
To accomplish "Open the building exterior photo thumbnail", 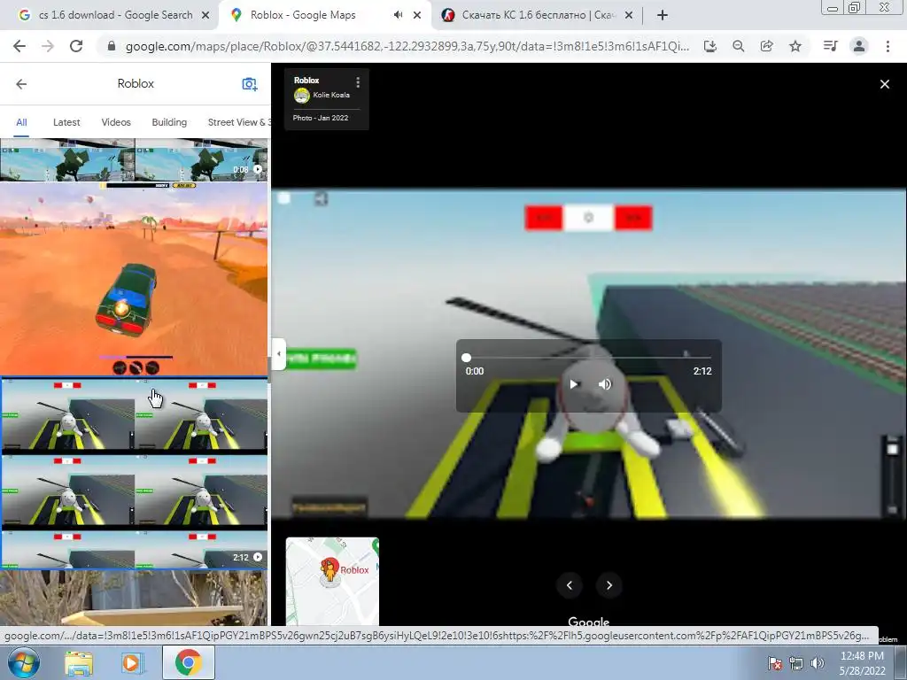I will [x=135, y=598].
